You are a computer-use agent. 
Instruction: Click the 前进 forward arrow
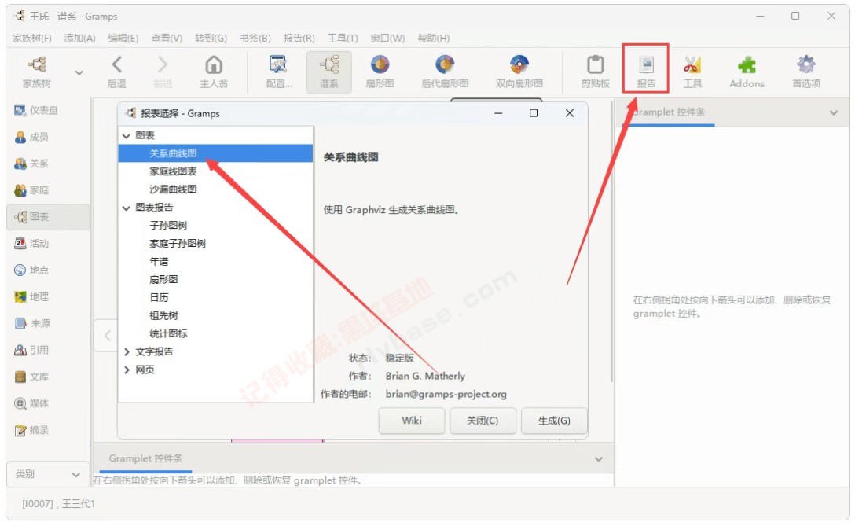point(163,72)
